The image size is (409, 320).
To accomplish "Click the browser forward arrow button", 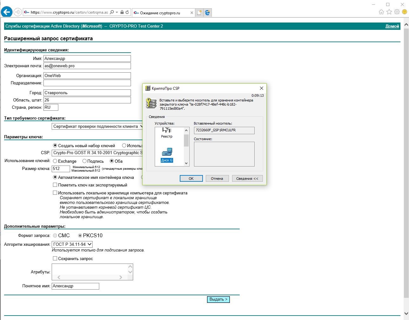I will [18, 12].
